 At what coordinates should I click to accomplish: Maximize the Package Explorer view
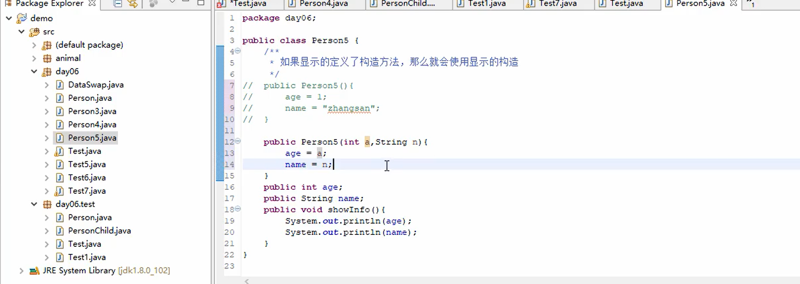(201, 3)
